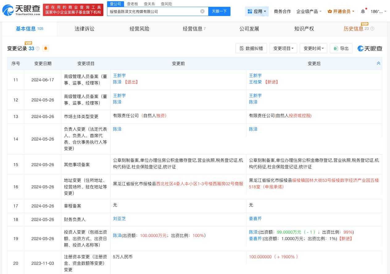Clear the search box with the X icon
390x274 pixels.
202,11
